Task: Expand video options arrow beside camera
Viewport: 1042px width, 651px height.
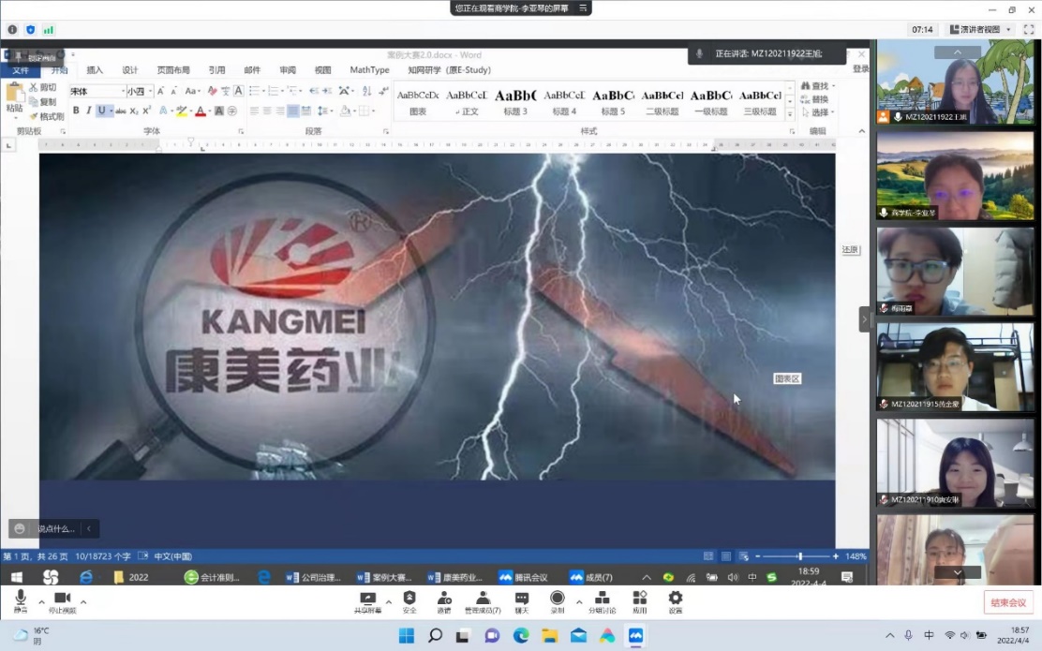Action: coord(83,601)
